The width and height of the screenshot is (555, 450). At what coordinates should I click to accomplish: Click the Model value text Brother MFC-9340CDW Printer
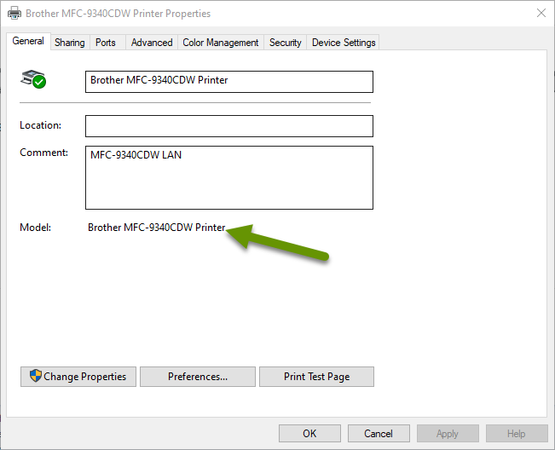click(157, 227)
